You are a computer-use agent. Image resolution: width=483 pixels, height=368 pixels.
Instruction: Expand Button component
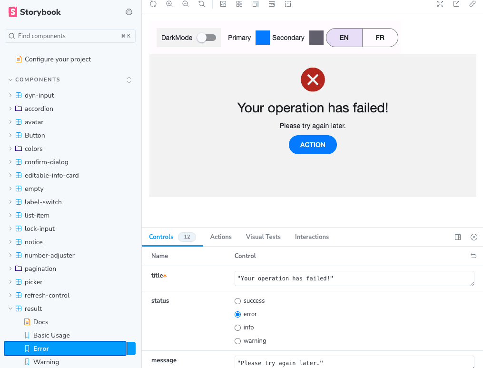[x=35, y=135]
